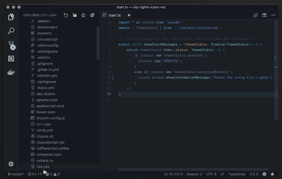Click the editor vertical scrollbar
The image size is (282, 179).
tap(276, 69)
